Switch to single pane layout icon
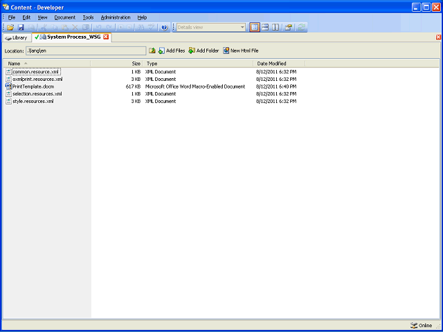The width and height of the screenshot is (443, 332). pos(255,28)
